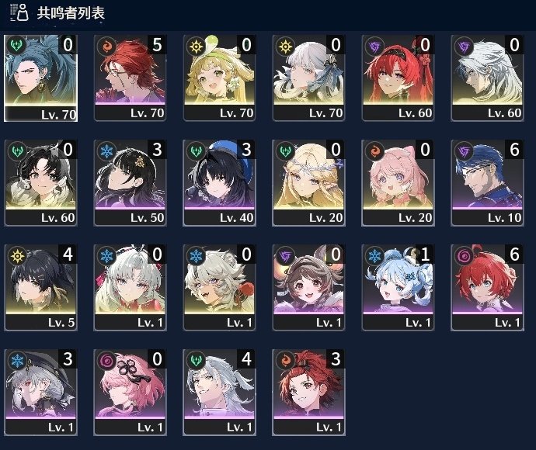The image size is (536, 450).
Task: Click the sun element icon on the Lv. 5 card
Action: point(17,255)
